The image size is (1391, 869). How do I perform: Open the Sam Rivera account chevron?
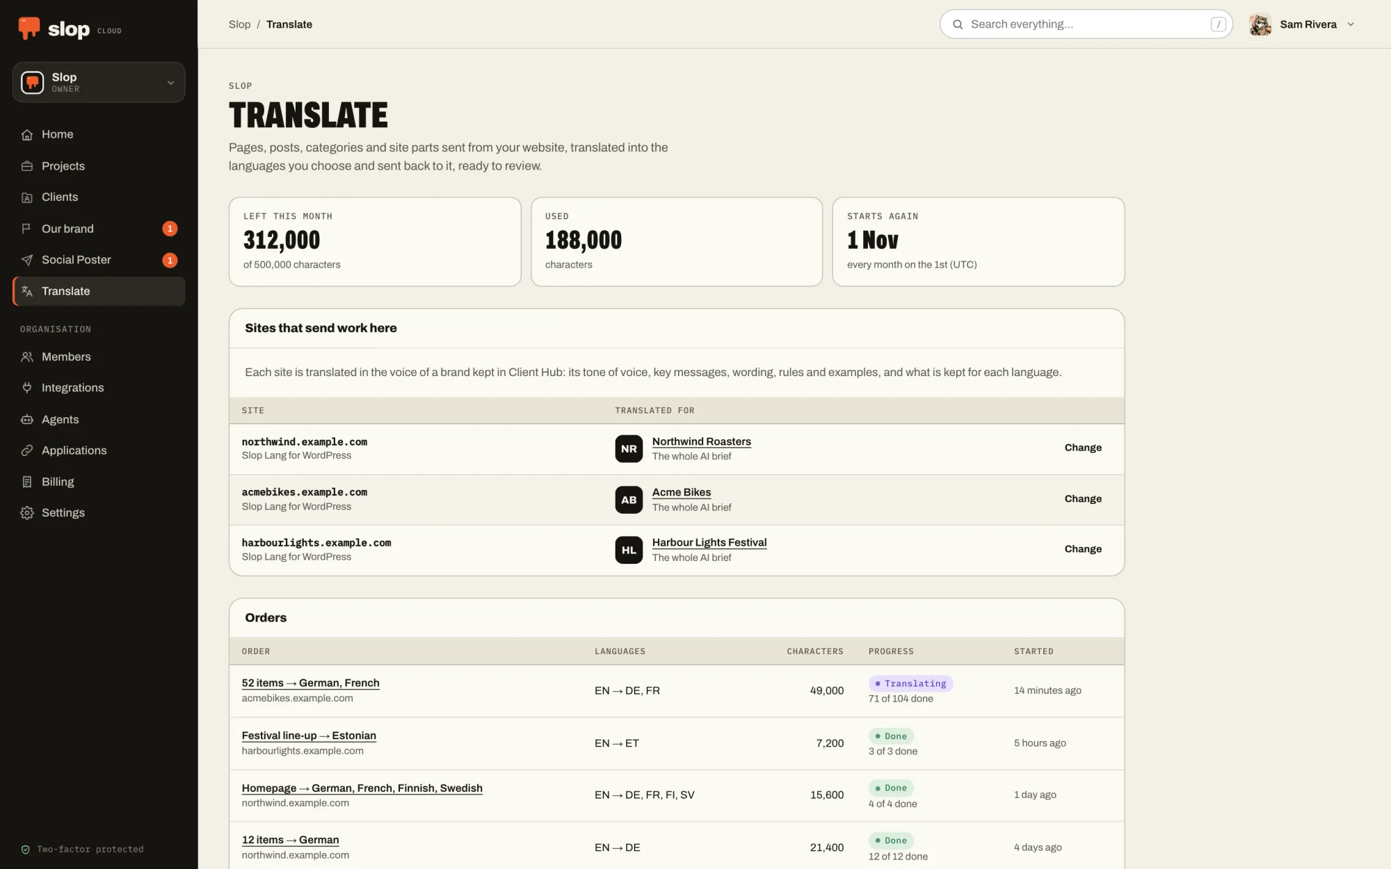1351,24
